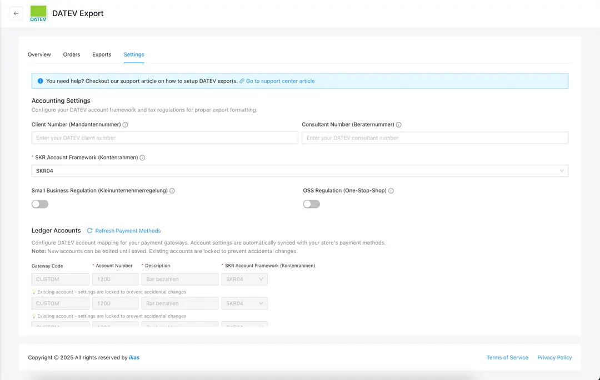Click info icon beside OSS Regulation
Image resolution: width=600 pixels, height=380 pixels.
(391, 191)
